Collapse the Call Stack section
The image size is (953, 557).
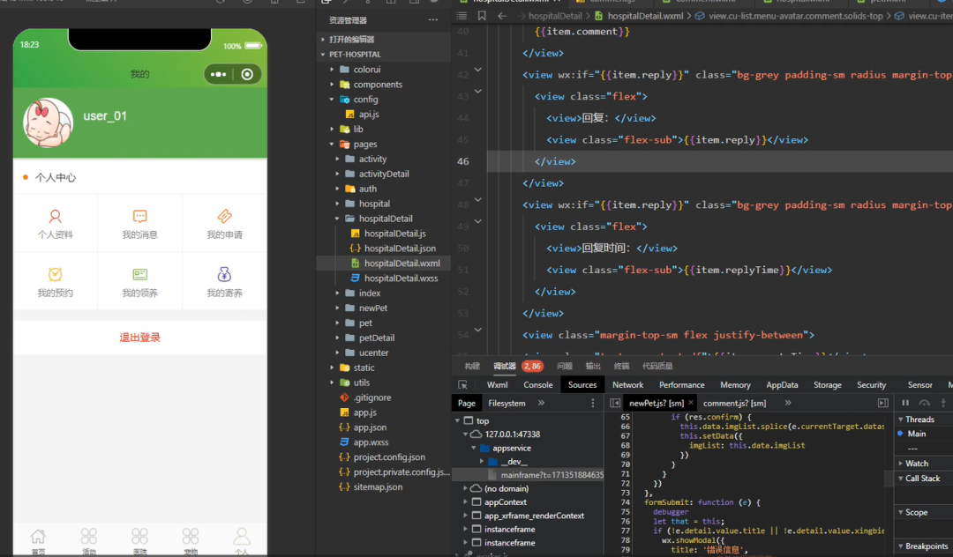pyautogui.click(x=901, y=479)
